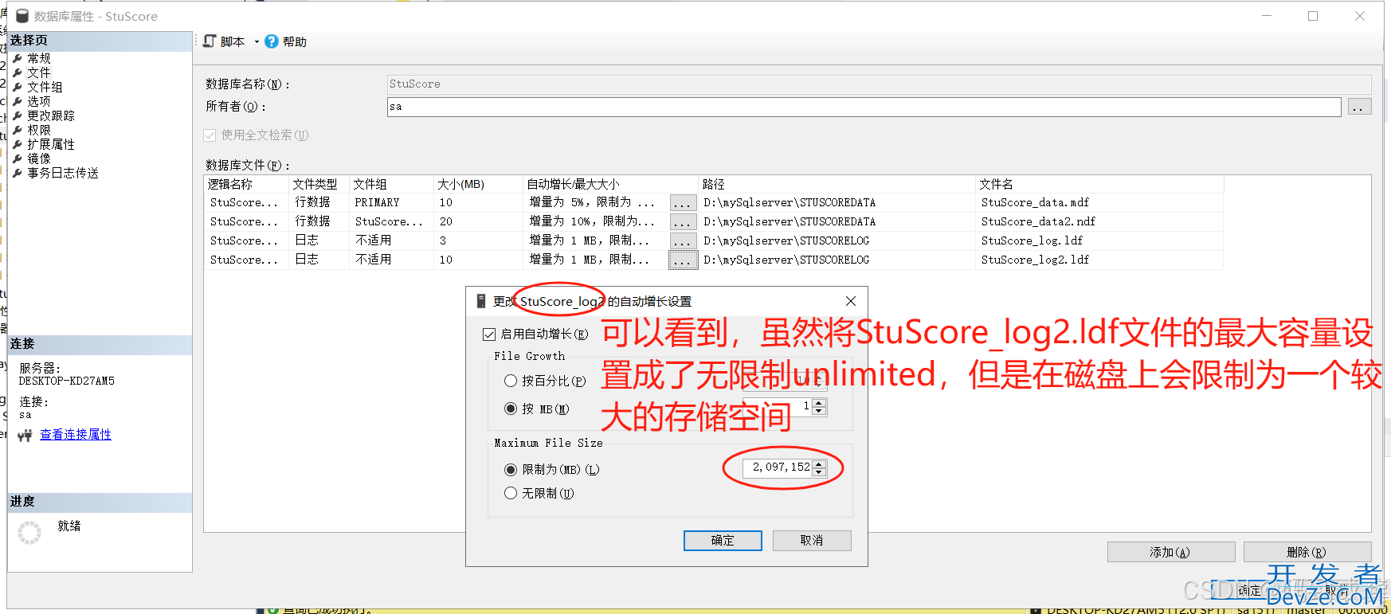Open the 文件组 page
Image resolution: width=1391 pixels, height=614 pixels.
45,87
